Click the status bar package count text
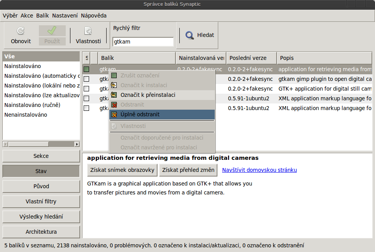 [x=154, y=245]
